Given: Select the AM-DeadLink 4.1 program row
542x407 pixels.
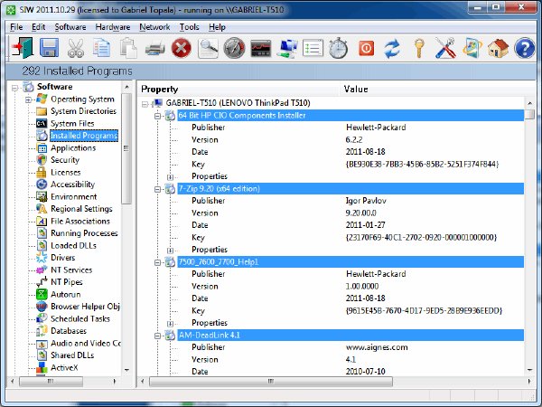Looking at the screenshot, I should click(350, 335).
